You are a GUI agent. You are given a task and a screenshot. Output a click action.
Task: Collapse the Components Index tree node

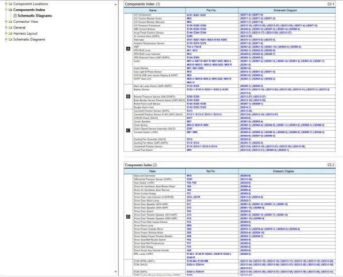tap(6, 10)
